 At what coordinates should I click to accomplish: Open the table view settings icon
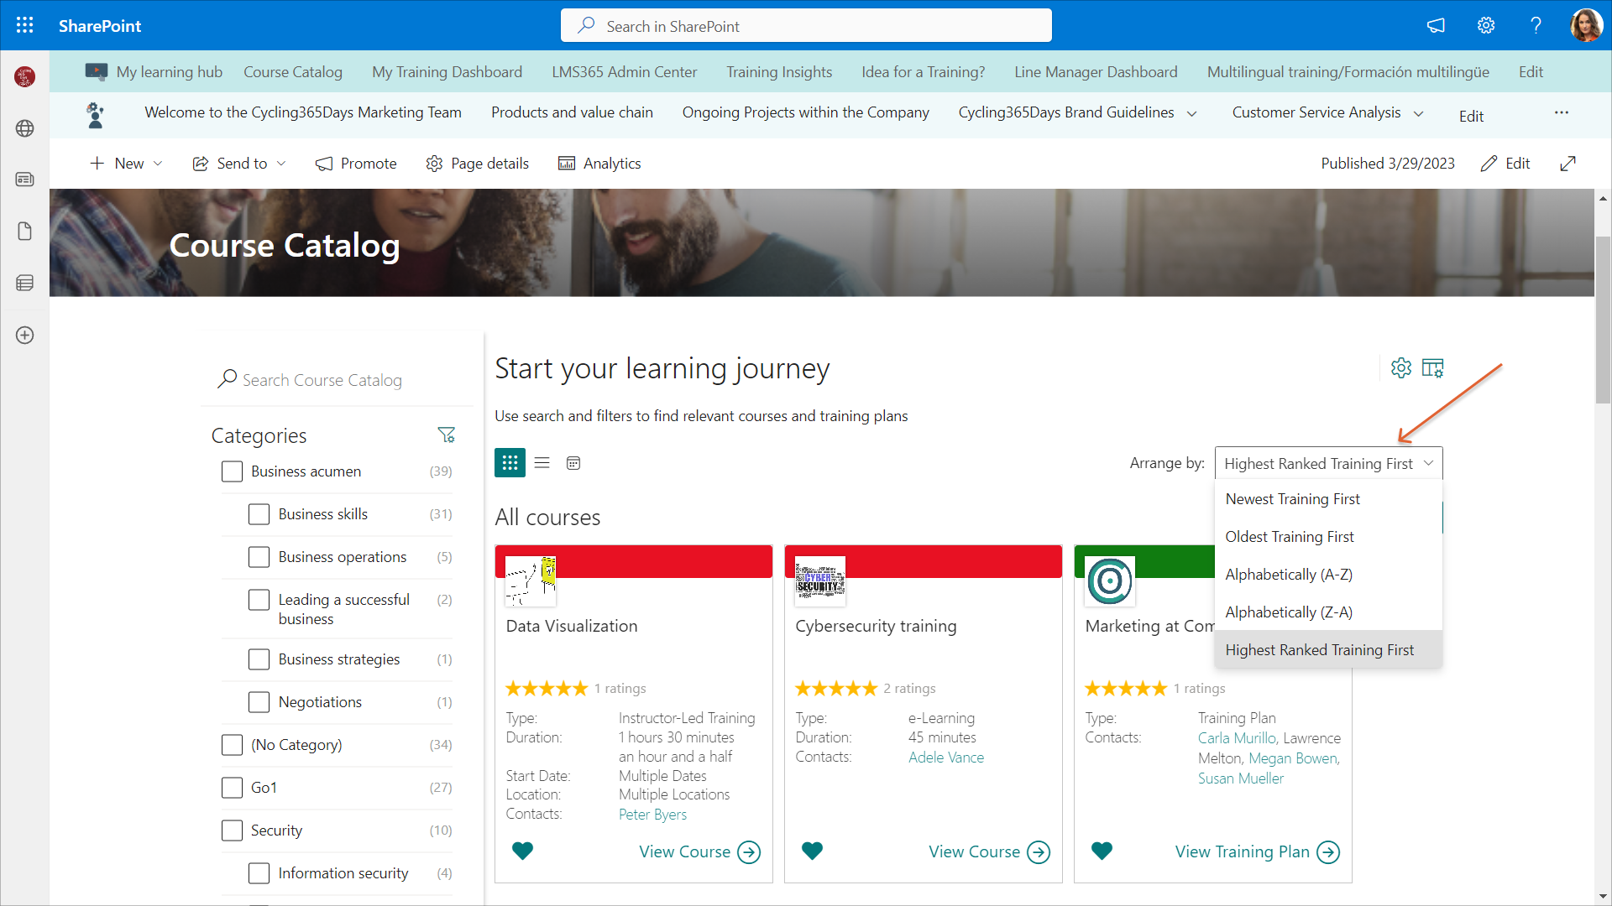click(1432, 367)
